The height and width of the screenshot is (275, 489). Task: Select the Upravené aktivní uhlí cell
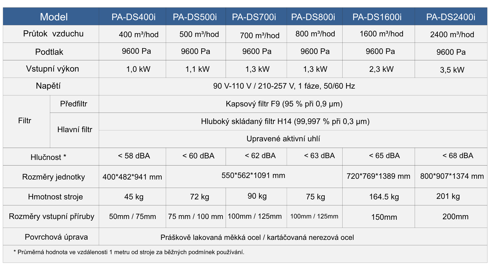pos(283,139)
